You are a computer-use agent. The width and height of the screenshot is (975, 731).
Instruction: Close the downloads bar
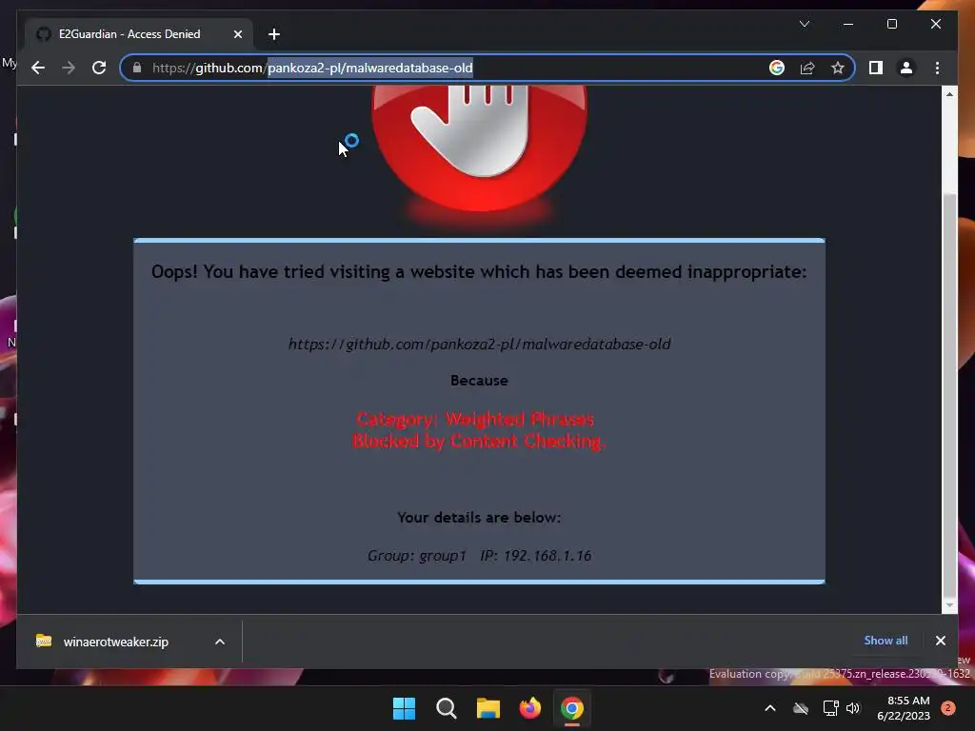point(940,641)
